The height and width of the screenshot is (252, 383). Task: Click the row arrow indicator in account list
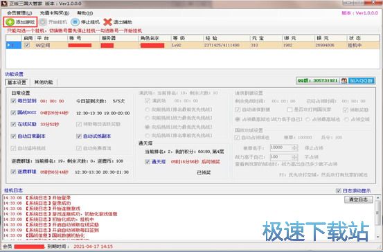click(x=9, y=45)
